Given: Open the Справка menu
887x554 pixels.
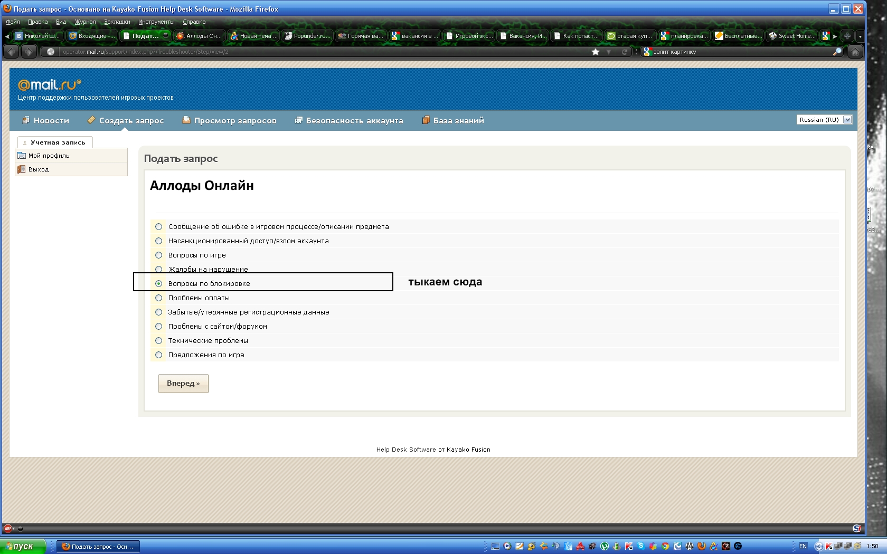Looking at the screenshot, I should 194,22.
